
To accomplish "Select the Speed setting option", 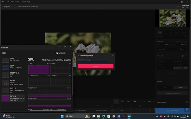I will click(x=180, y=87).
